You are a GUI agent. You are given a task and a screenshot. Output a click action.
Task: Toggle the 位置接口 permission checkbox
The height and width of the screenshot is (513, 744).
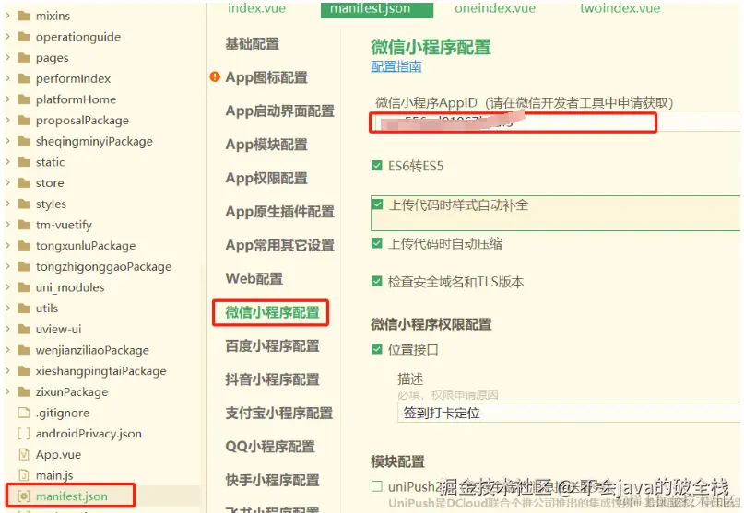tap(377, 349)
